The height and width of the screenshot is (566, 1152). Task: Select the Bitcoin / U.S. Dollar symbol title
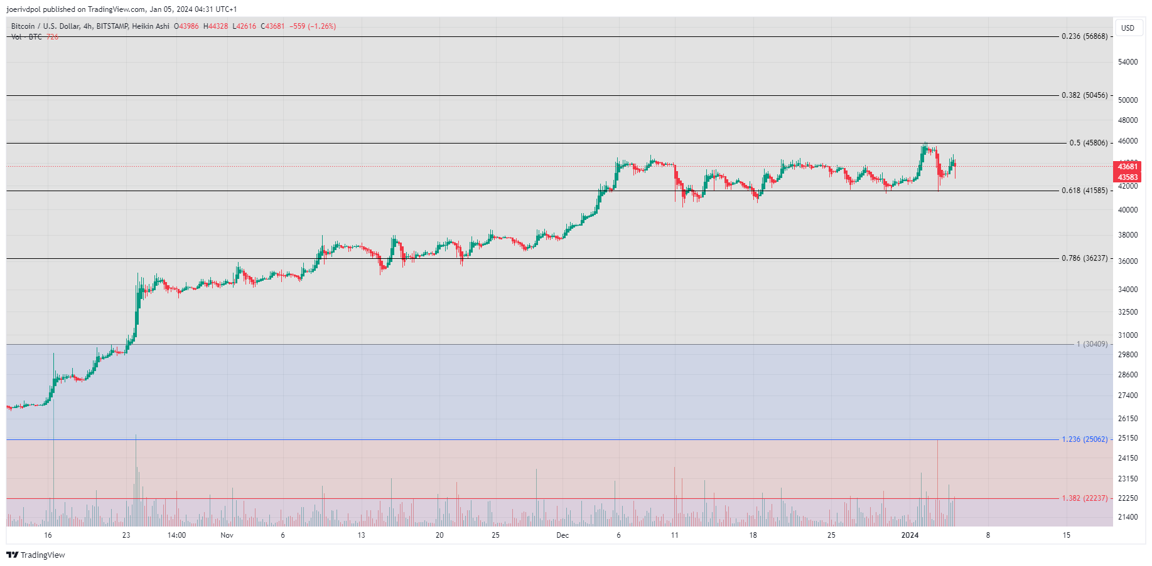[x=45, y=26]
